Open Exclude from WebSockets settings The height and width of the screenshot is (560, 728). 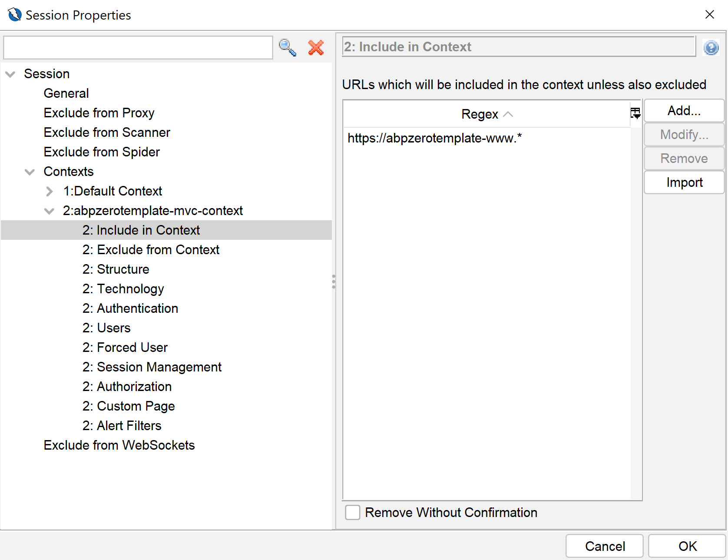point(119,445)
